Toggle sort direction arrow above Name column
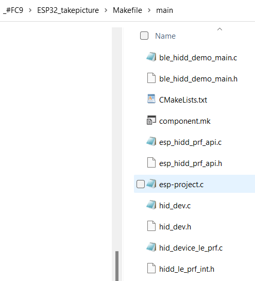Viewport: 255px width, 281px height. pyautogui.click(x=219, y=29)
